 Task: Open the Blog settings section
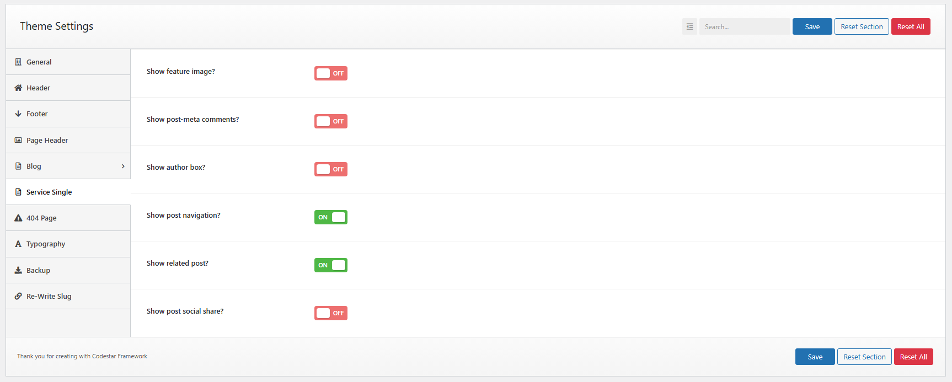pyautogui.click(x=34, y=166)
